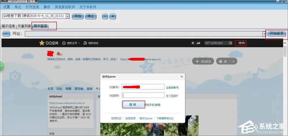This screenshot has height=136, width=288.
Task: Click the search magnifier in Qzone bar
Action: tap(230, 43)
